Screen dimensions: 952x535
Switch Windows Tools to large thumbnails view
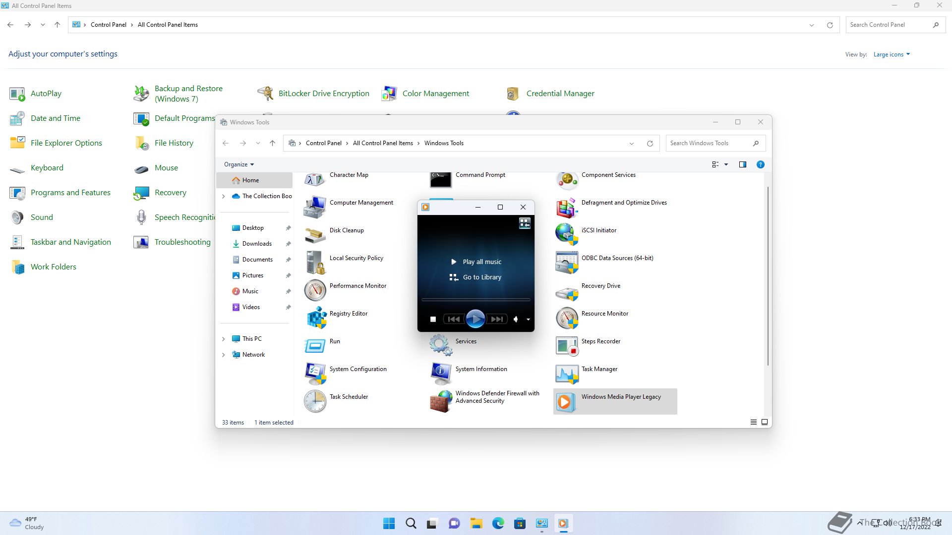coord(764,422)
